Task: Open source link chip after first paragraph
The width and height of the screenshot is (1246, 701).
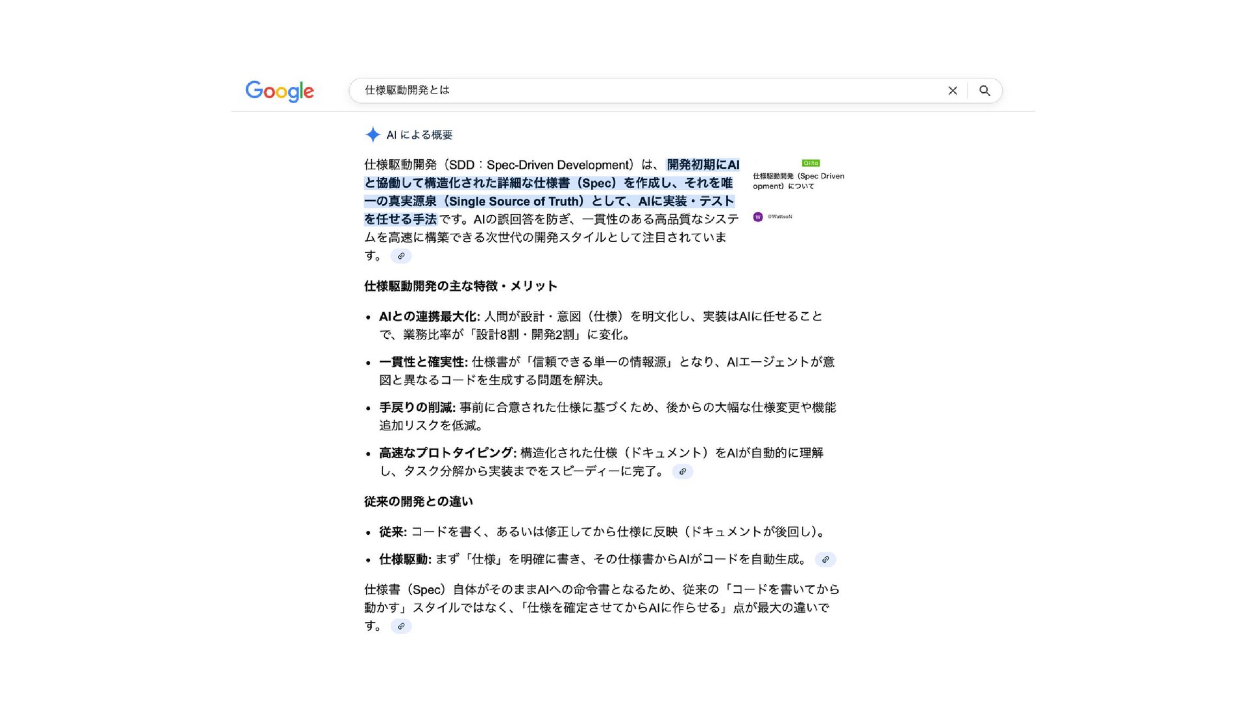Action: point(401,256)
